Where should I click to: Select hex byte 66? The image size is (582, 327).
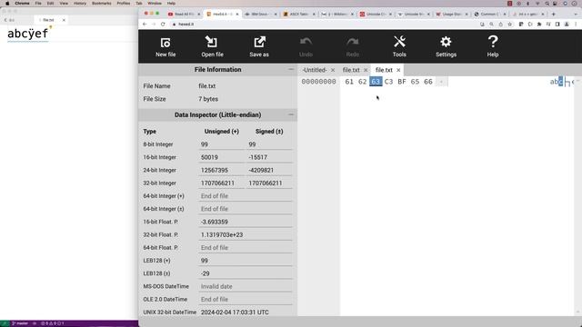[428, 82]
